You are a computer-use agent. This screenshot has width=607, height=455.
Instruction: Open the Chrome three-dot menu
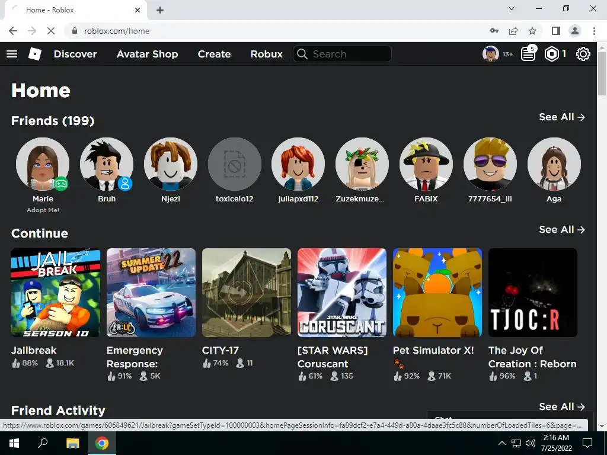594,31
